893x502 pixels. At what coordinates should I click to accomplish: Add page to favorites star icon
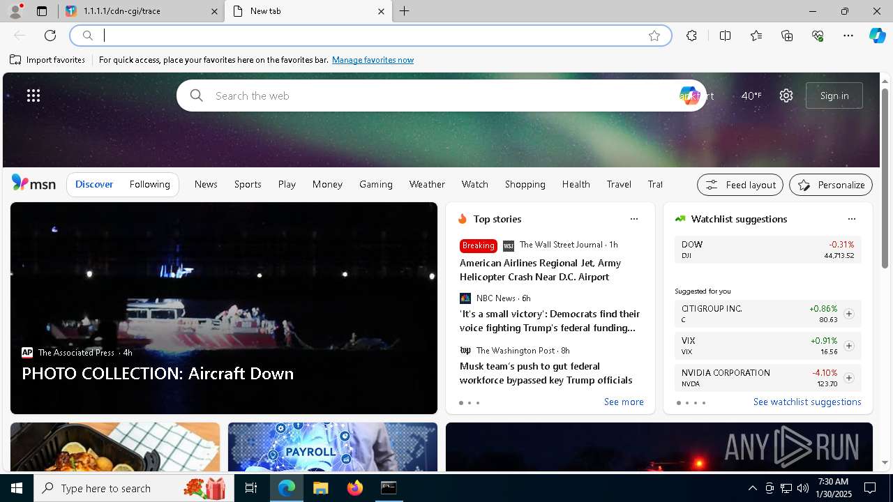tap(654, 36)
